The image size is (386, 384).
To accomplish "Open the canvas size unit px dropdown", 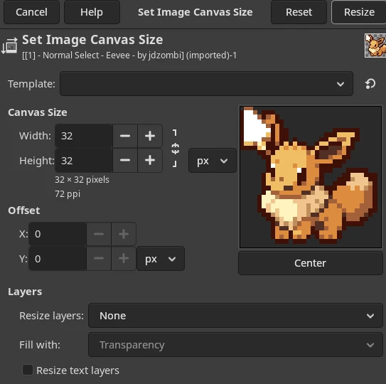I will (x=213, y=161).
